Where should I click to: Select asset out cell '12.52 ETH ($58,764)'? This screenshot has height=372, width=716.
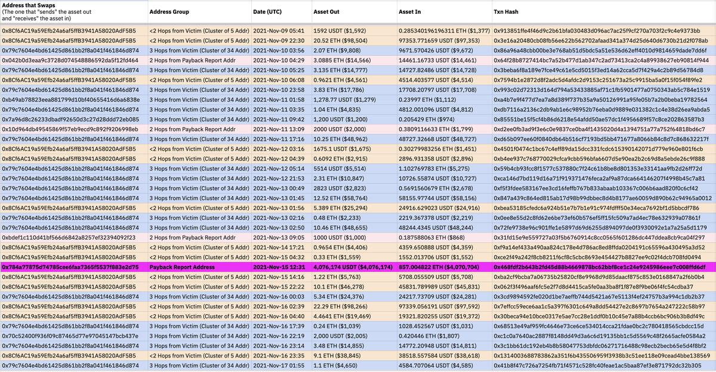coord(353,198)
